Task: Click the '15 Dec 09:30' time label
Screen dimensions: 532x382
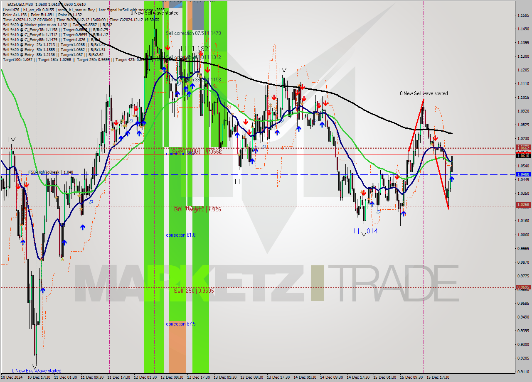Action: (411, 377)
